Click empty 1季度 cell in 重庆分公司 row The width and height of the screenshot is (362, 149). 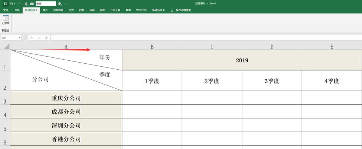[152, 98]
